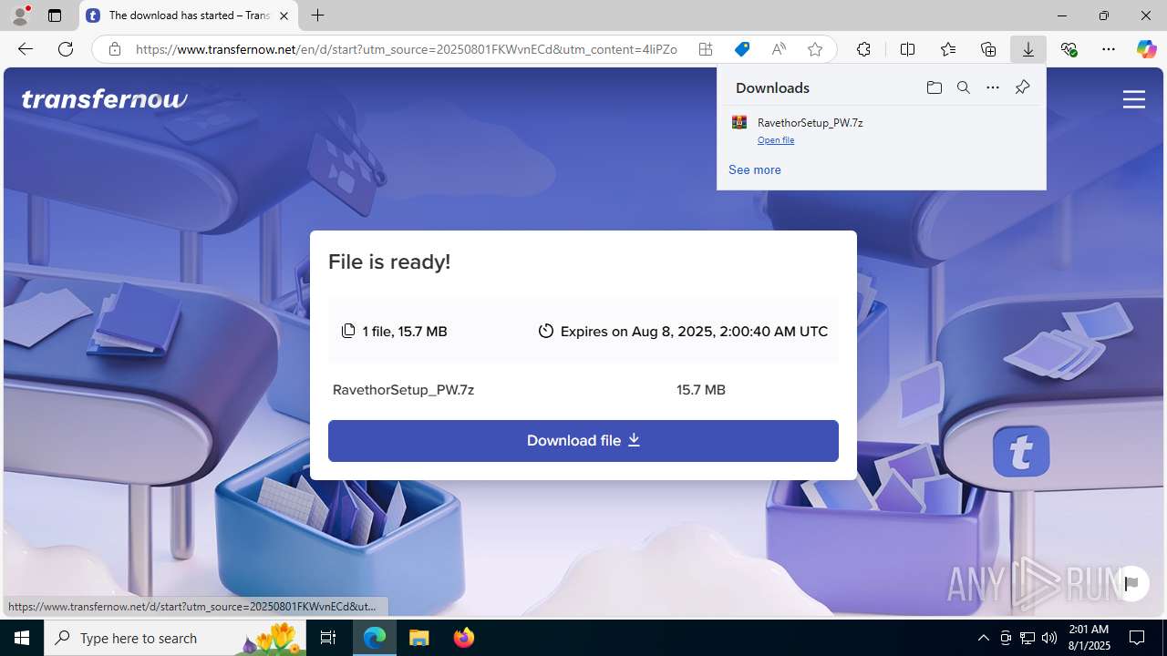Click the Downloads panel title

tap(772, 88)
